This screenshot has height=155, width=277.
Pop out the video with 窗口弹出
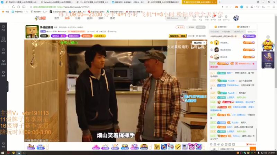click(198, 43)
